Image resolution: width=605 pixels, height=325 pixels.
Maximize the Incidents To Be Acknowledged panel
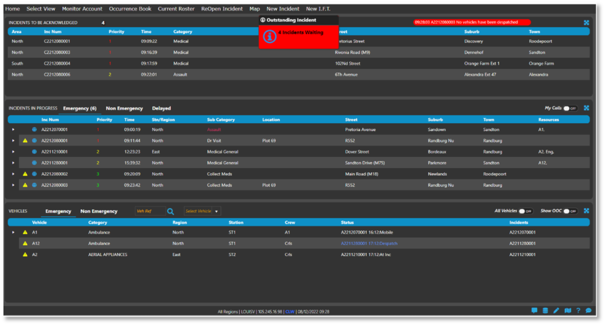tap(586, 23)
